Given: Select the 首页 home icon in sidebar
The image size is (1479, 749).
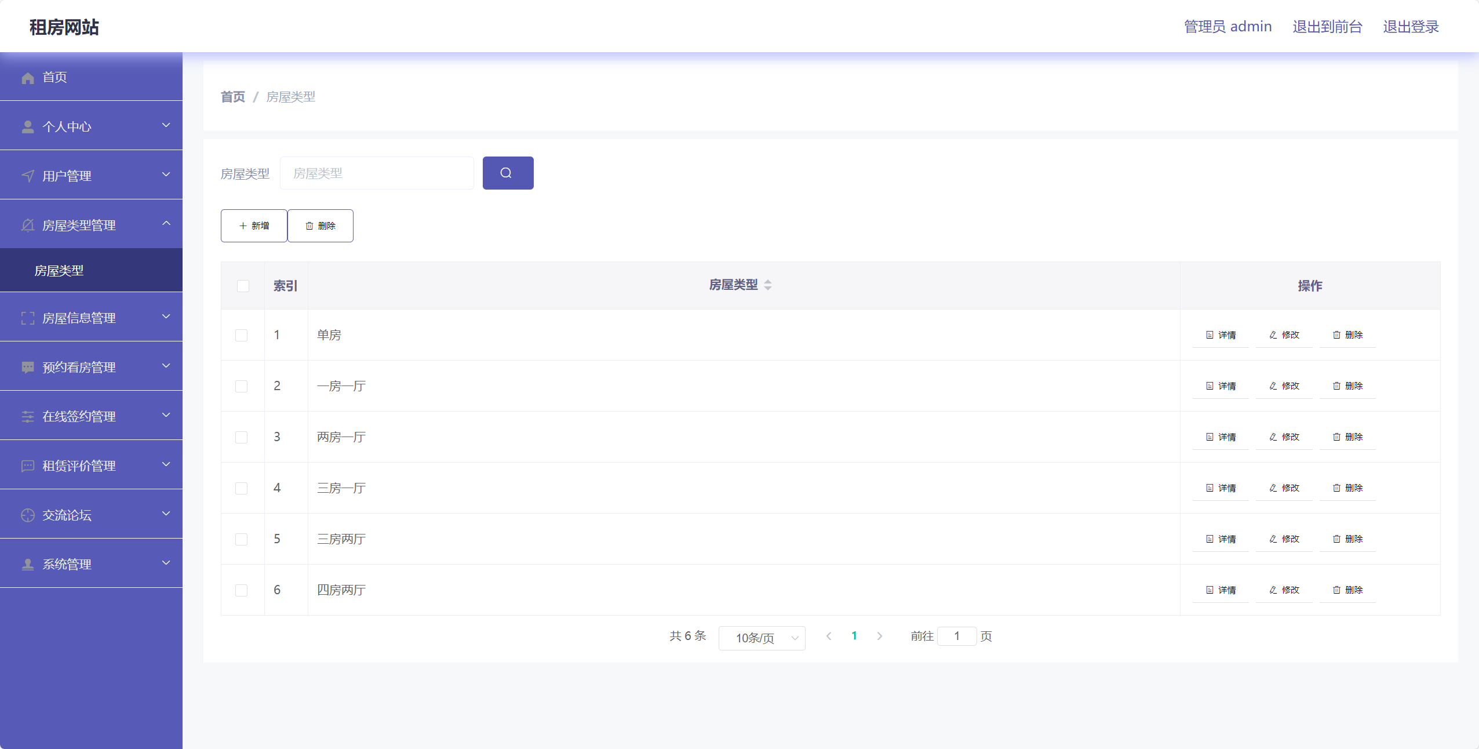Looking at the screenshot, I should point(28,77).
